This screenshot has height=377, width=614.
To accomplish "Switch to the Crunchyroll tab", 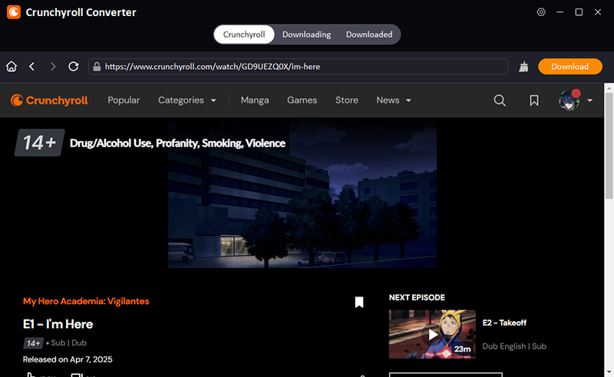I will 244,34.
